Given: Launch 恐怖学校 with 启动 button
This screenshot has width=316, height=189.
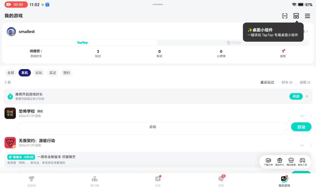Looking at the screenshot, I should [301, 127].
